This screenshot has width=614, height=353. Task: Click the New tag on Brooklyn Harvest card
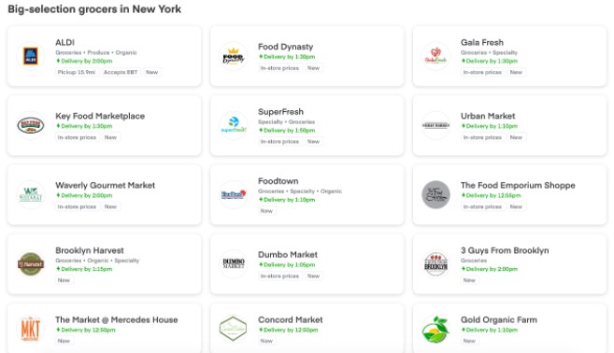[x=64, y=280]
